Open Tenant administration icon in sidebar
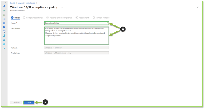This screenshot has width=205, height=109. click(x=4, y=44)
